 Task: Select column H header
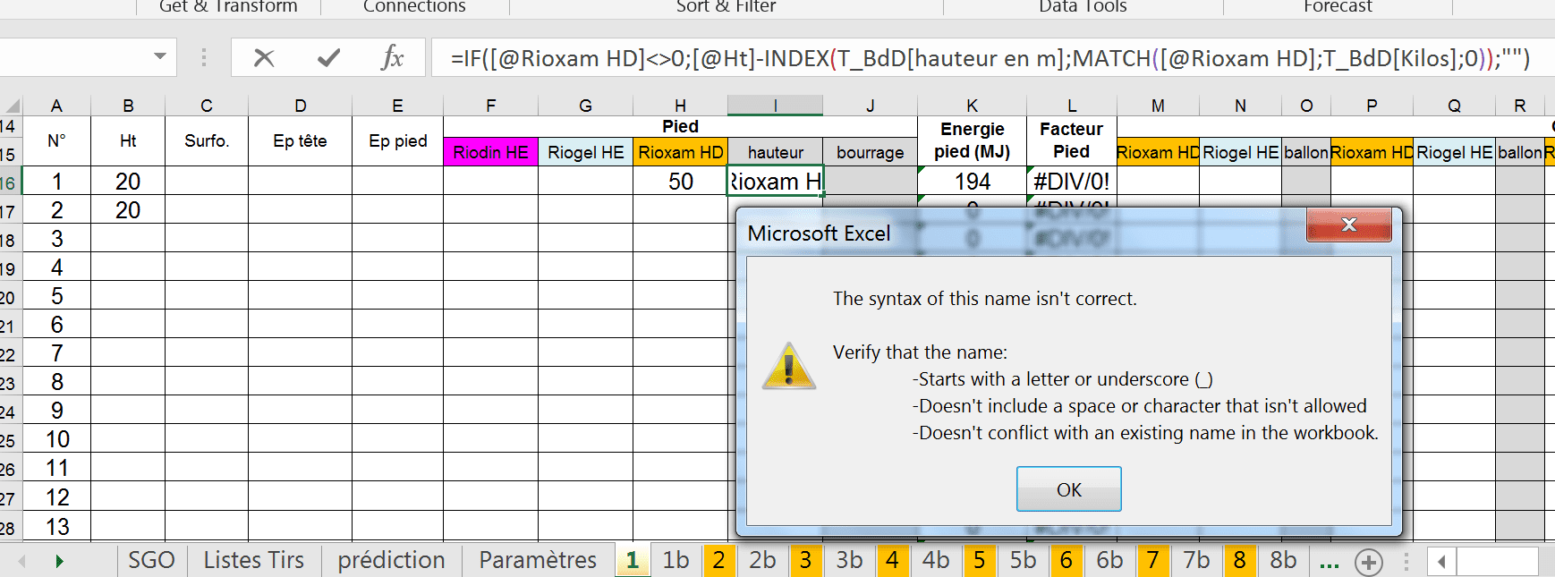(x=680, y=106)
